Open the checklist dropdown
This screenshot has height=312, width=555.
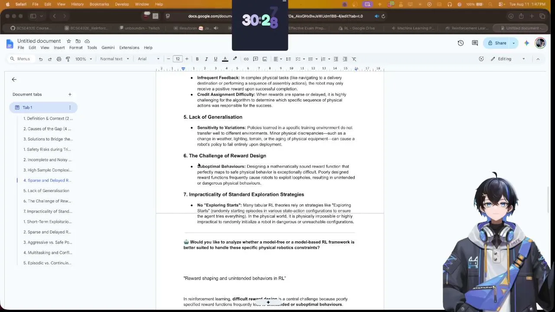300,59
